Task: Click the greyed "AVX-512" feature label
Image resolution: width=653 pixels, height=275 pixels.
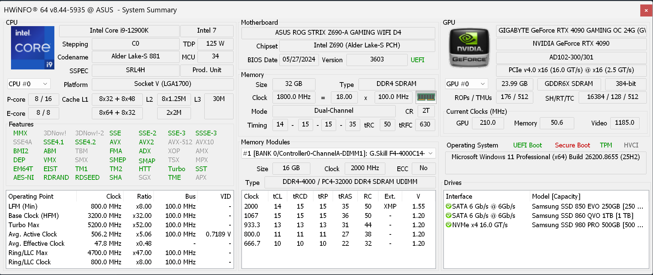Action: (x=180, y=142)
